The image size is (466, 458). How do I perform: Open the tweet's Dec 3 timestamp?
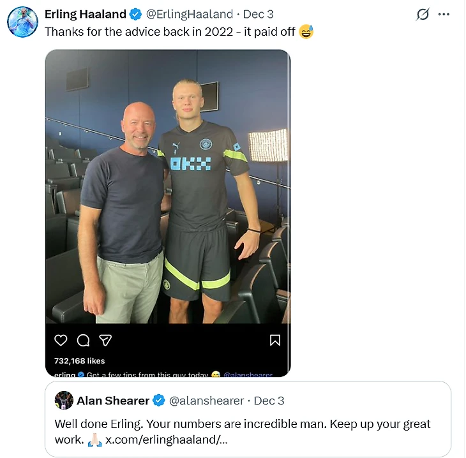coord(258,15)
